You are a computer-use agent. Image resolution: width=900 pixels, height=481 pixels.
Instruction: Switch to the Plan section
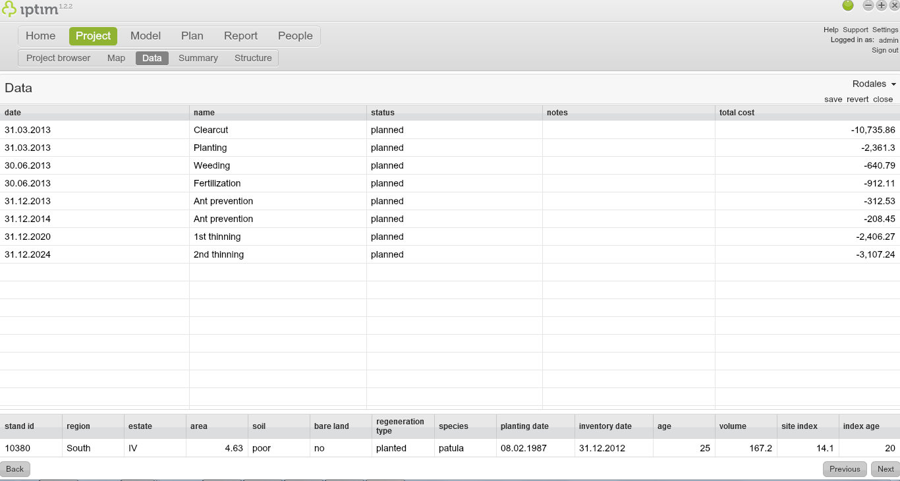click(192, 36)
